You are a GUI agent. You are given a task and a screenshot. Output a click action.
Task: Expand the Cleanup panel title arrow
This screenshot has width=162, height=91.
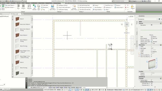(62, 12)
